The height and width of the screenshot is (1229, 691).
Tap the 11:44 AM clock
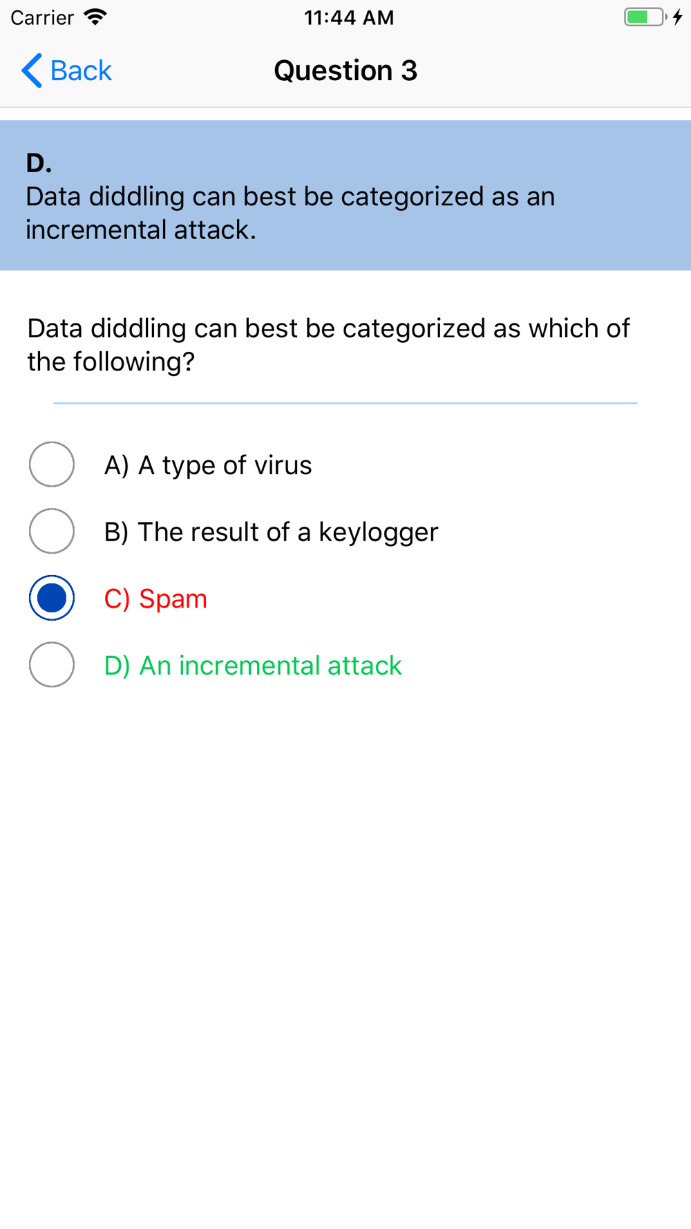pyautogui.click(x=349, y=17)
